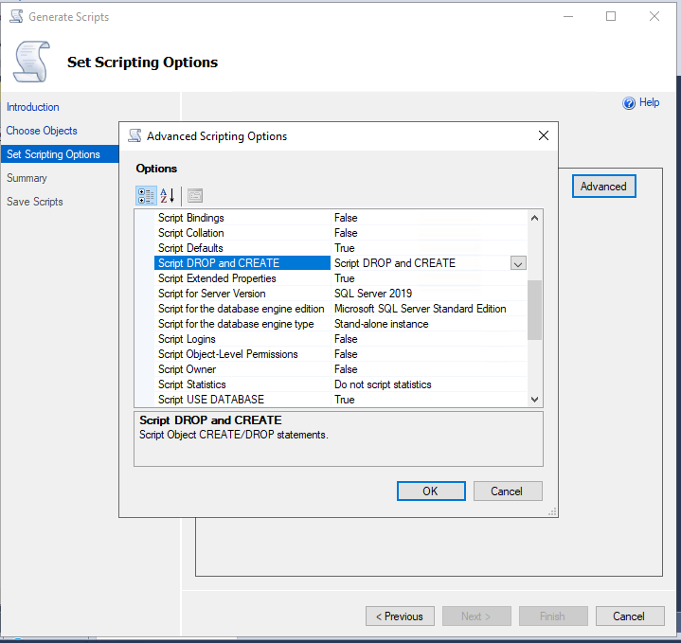This screenshot has height=643, width=681.
Task: Select the Script for Server Version value
Action: coord(373,294)
